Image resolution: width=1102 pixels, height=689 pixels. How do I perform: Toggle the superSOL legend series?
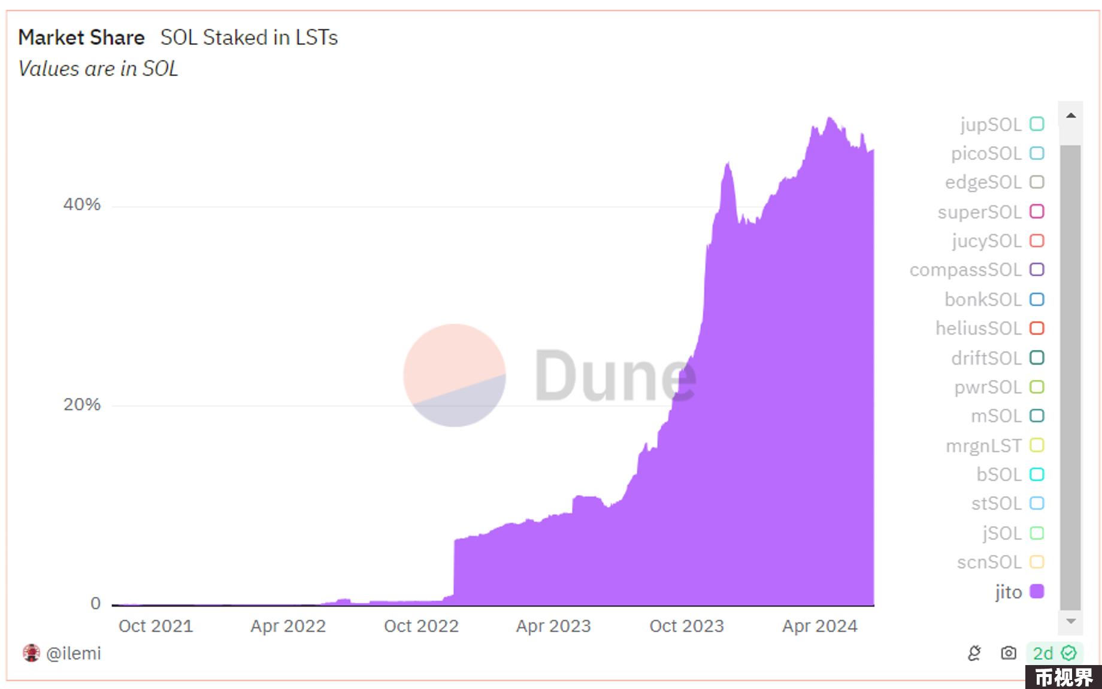(x=991, y=212)
